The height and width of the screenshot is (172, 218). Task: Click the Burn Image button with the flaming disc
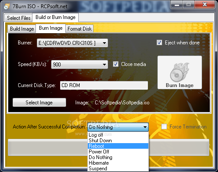[180, 72]
